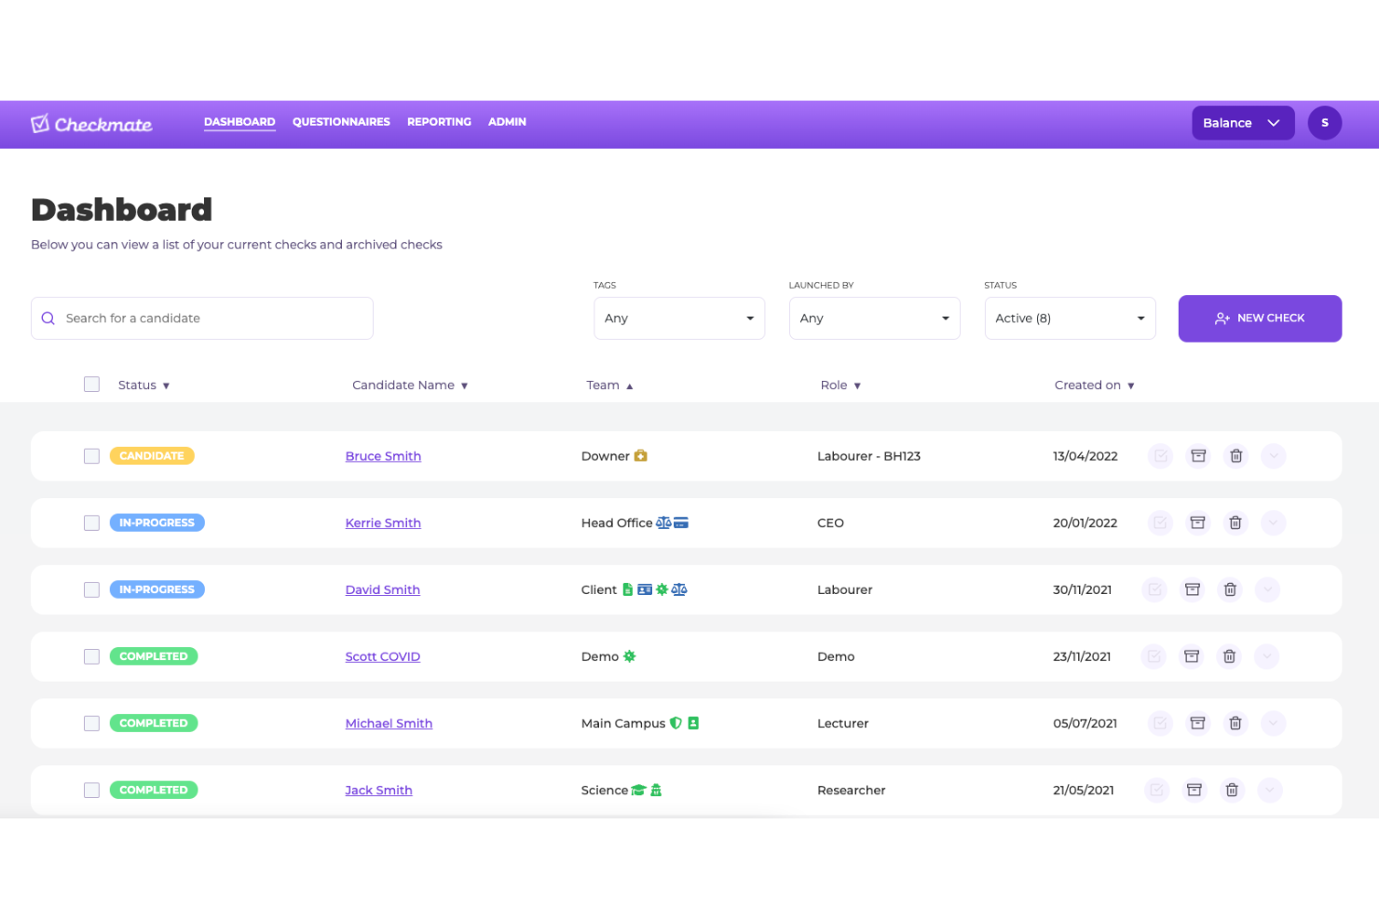Viewport: 1379px width, 919px height.
Task: Expand Scott COVID's row chevron
Action: (x=1266, y=656)
